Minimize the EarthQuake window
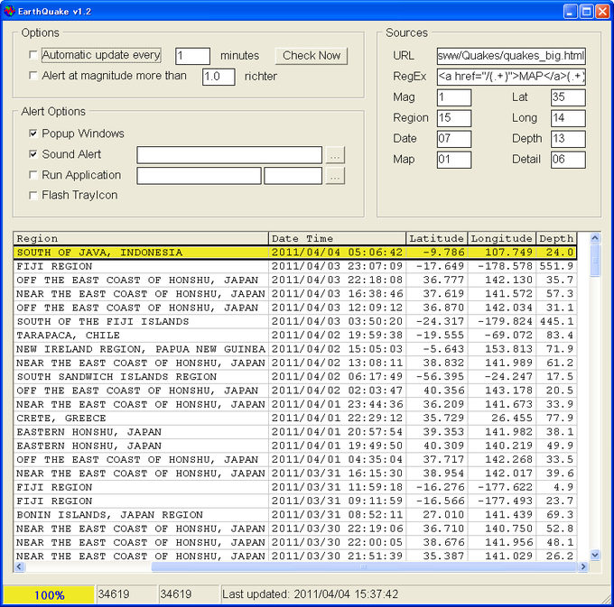 [571, 12]
